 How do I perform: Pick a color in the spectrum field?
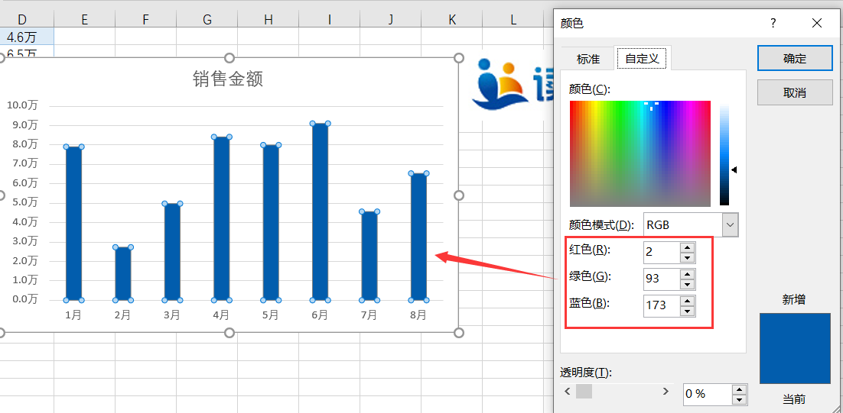pos(640,153)
